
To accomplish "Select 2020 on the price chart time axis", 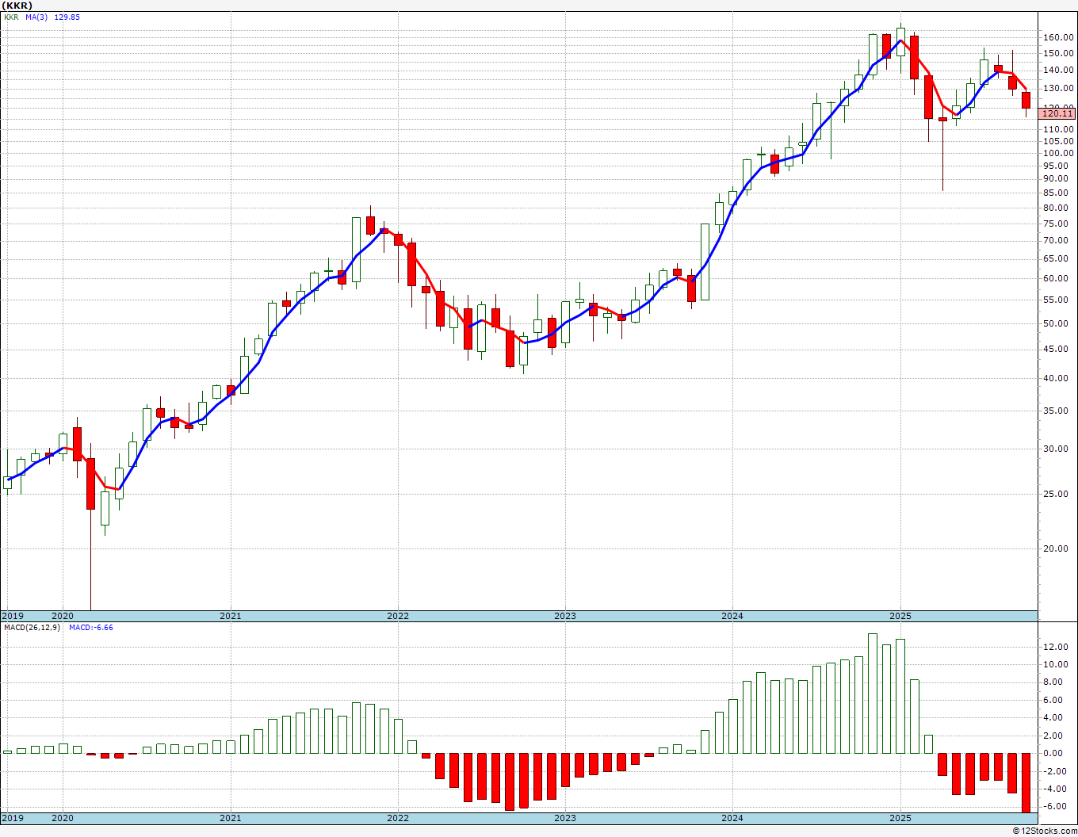I will point(63,616).
